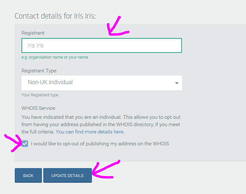Click the Your Registrant type helper text

tap(40, 95)
